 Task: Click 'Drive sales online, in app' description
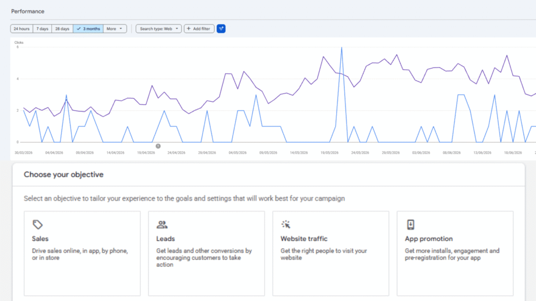[x=80, y=254]
